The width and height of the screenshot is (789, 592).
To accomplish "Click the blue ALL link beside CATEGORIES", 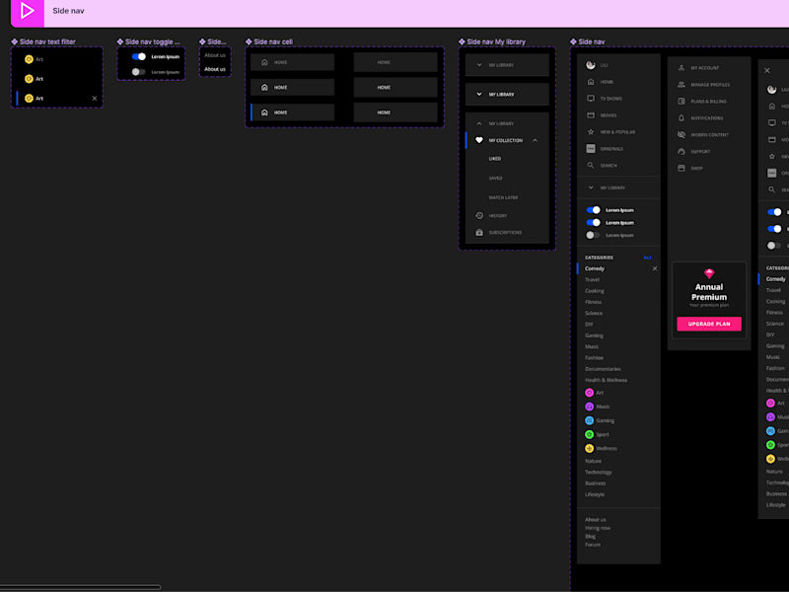I will 648,258.
